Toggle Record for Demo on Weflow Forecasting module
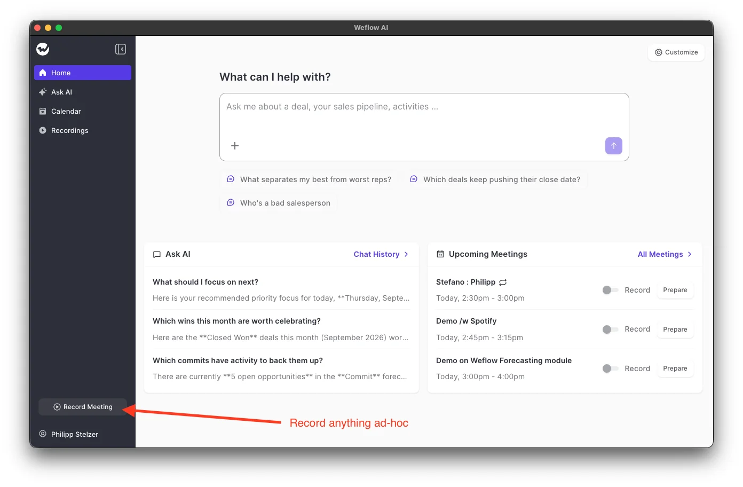Viewport: 743px width, 487px height. tap(610, 368)
